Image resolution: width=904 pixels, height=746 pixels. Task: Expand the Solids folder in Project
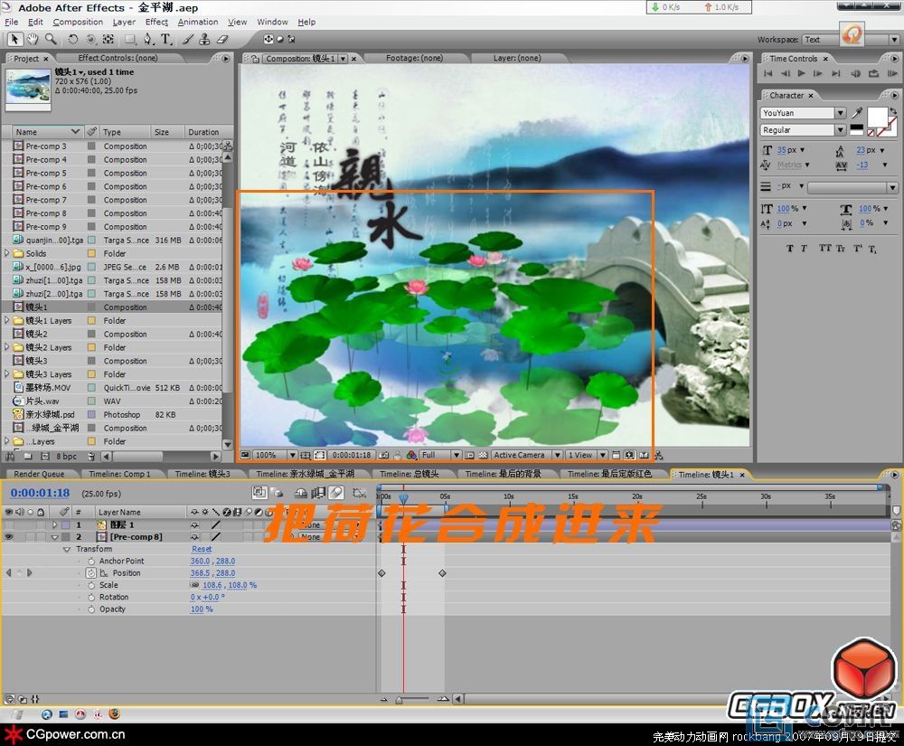7,253
